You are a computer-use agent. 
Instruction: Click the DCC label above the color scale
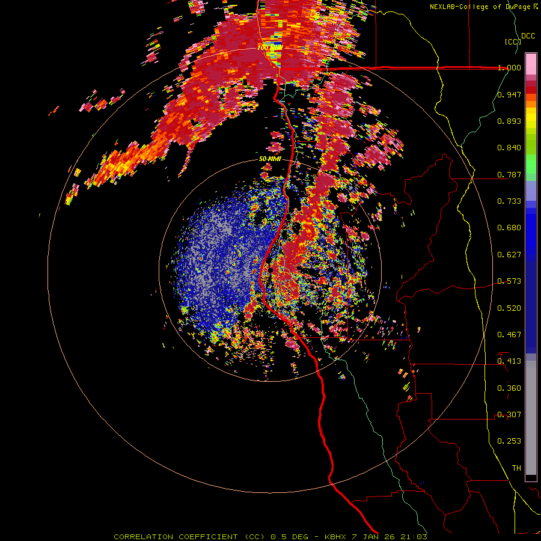click(x=528, y=36)
